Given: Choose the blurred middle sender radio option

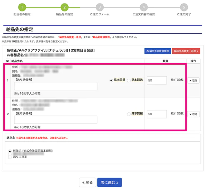Looking at the screenshot, I should click(x=10, y=154).
